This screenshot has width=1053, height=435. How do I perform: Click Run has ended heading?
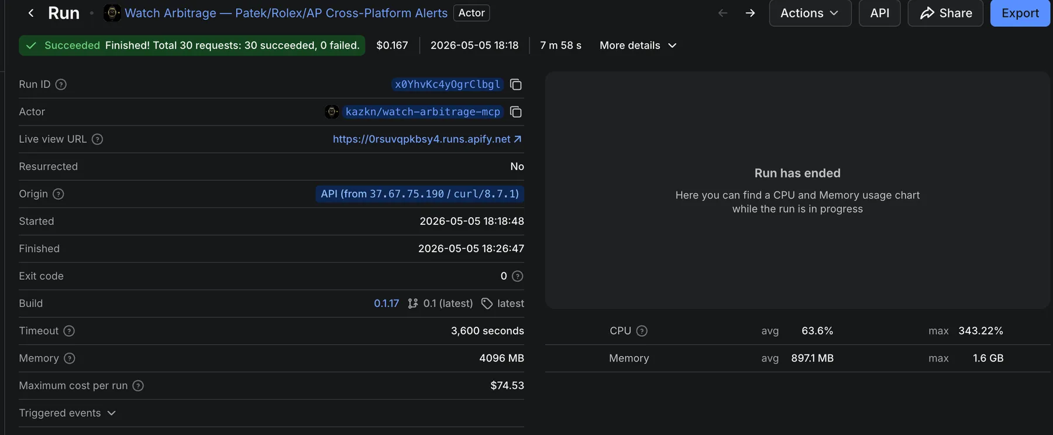click(797, 173)
